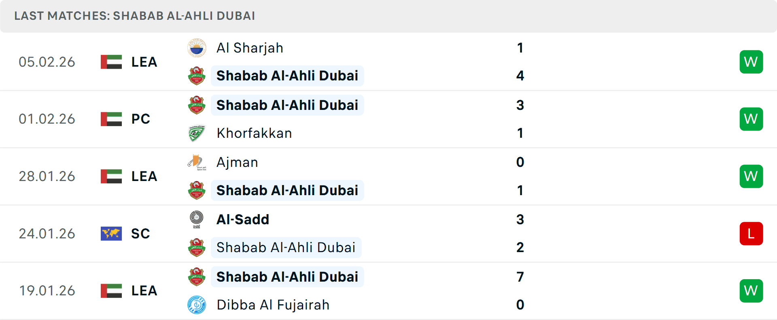Click the Khorfakkan club badge
Screen dimensions: 777x320
pos(197,133)
